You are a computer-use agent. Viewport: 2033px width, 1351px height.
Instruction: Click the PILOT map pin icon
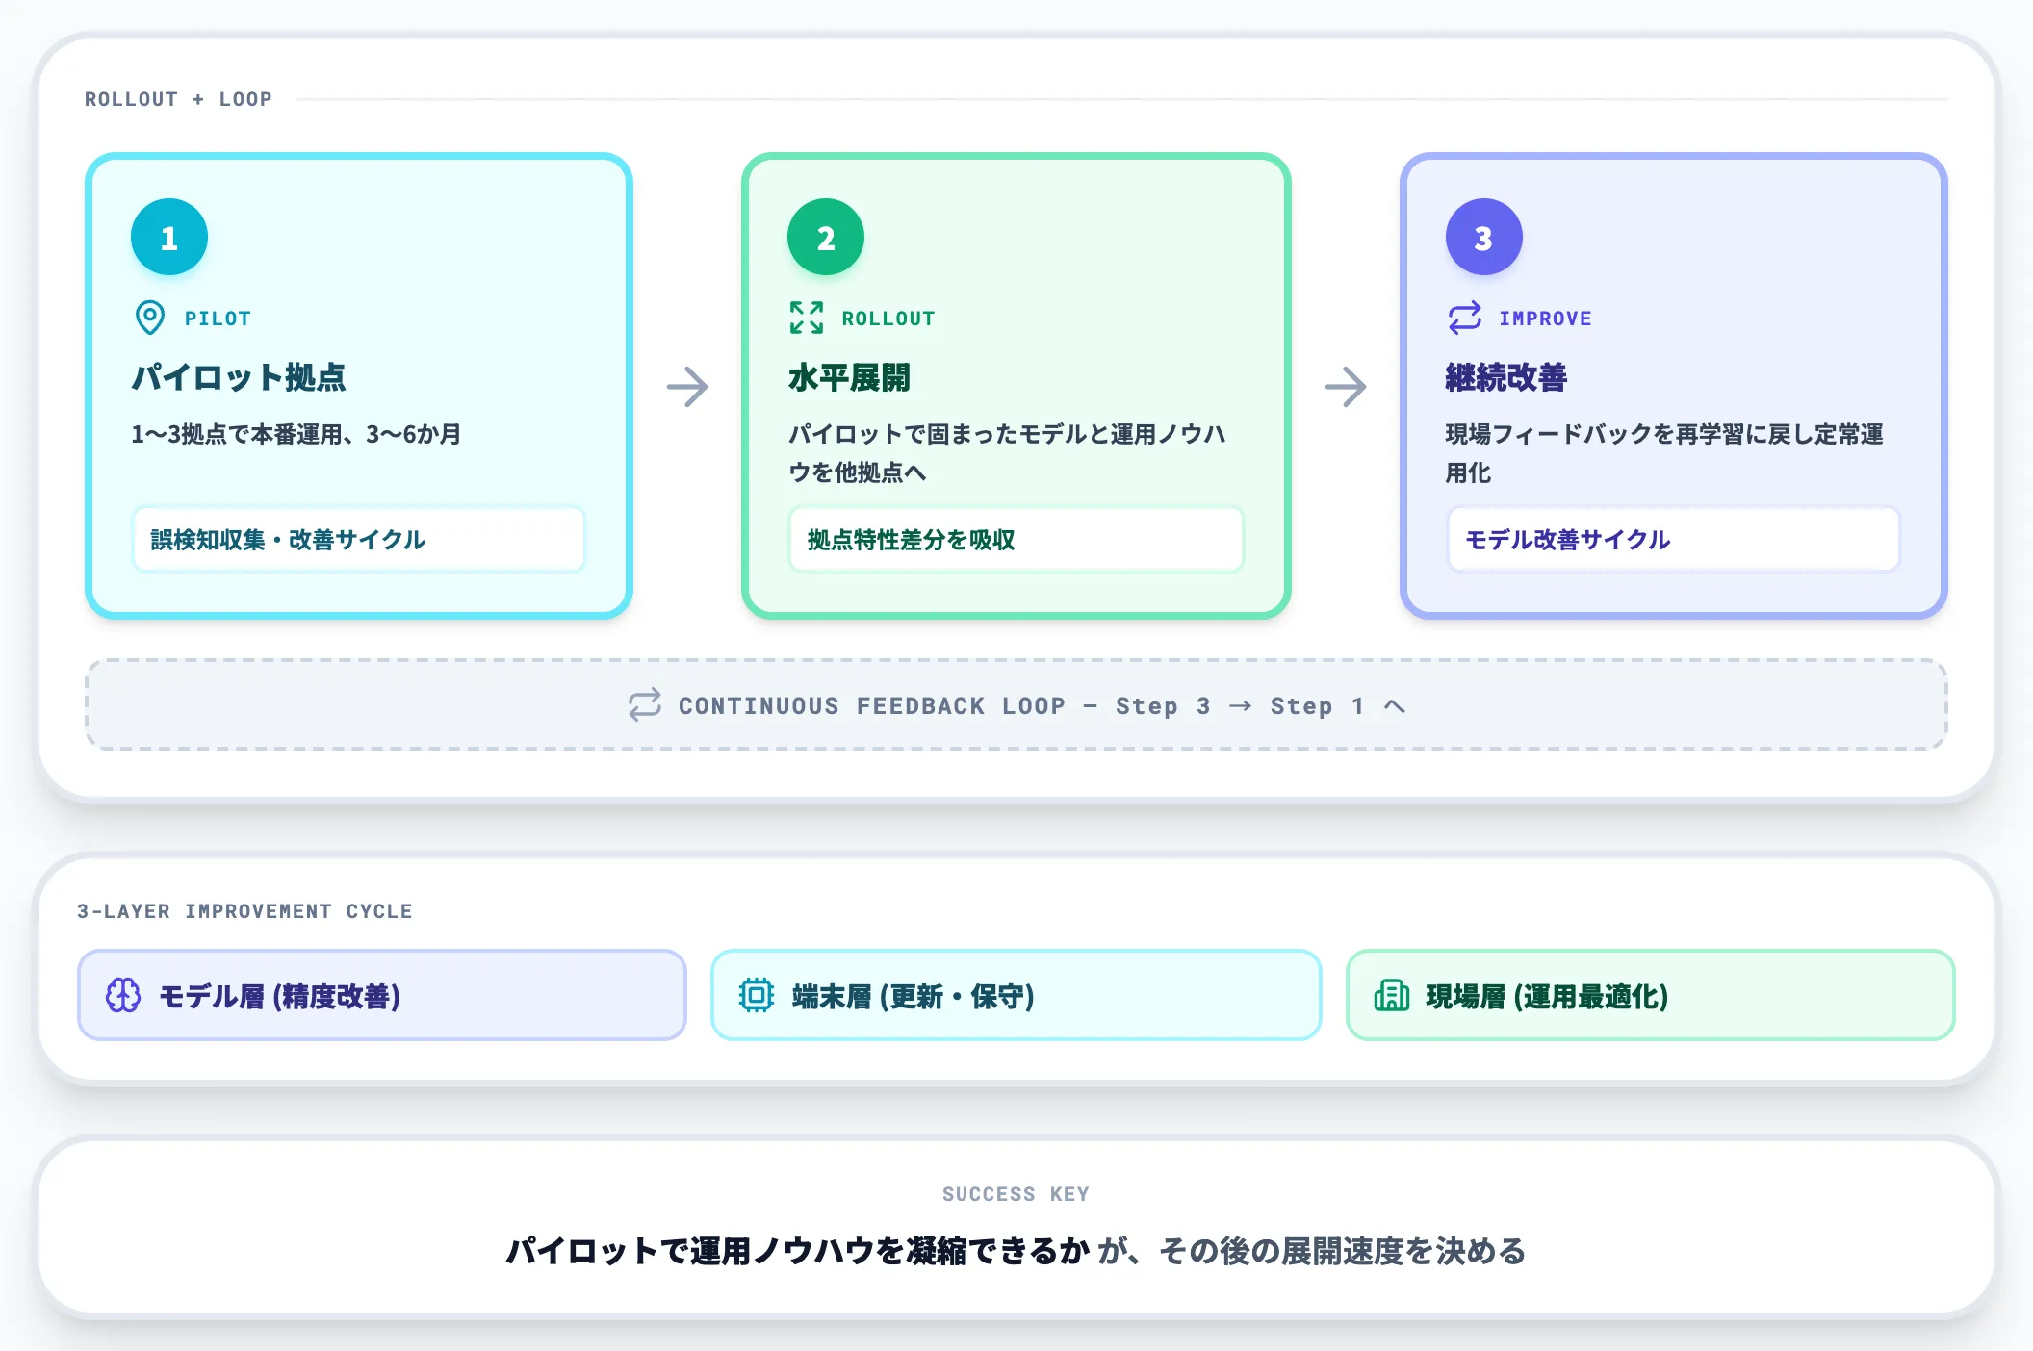pos(150,318)
